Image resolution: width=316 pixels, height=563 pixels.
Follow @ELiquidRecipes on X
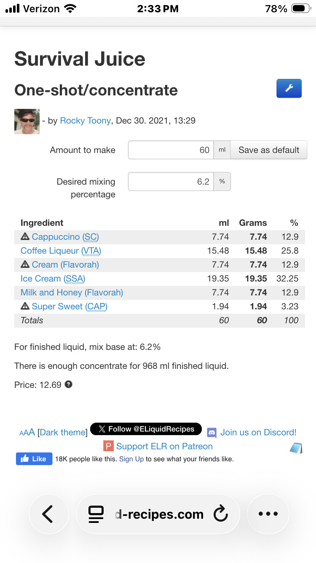pyautogui.click(x=146, y=429)
